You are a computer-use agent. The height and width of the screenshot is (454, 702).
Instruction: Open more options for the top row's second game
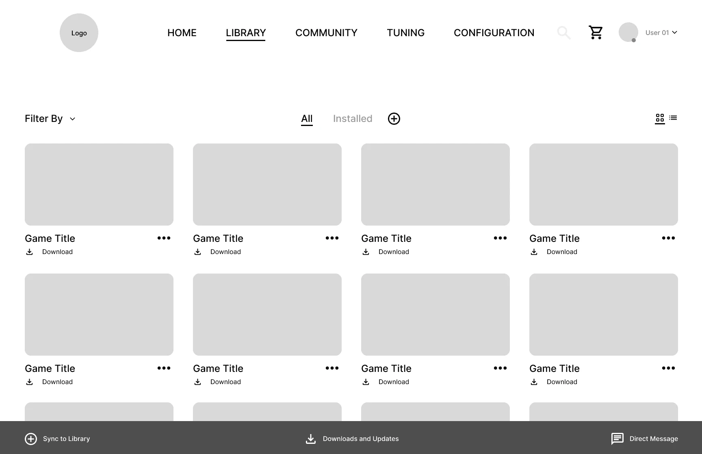pyautogui.click(x=332, y=238)
